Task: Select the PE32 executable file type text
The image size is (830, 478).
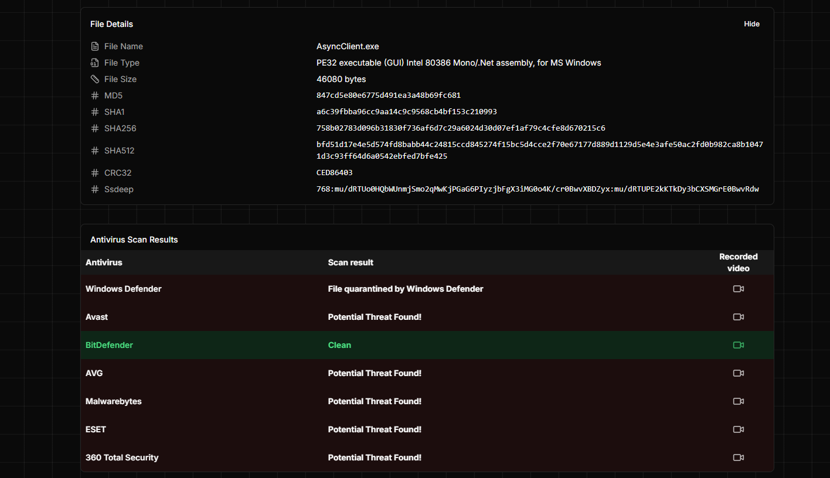Action: 459,63
